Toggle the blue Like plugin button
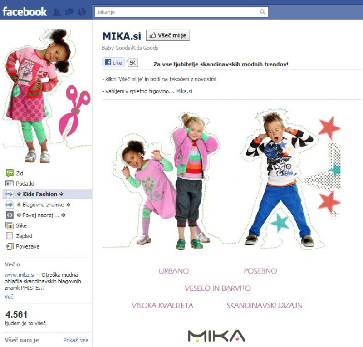 pos(113,63)
